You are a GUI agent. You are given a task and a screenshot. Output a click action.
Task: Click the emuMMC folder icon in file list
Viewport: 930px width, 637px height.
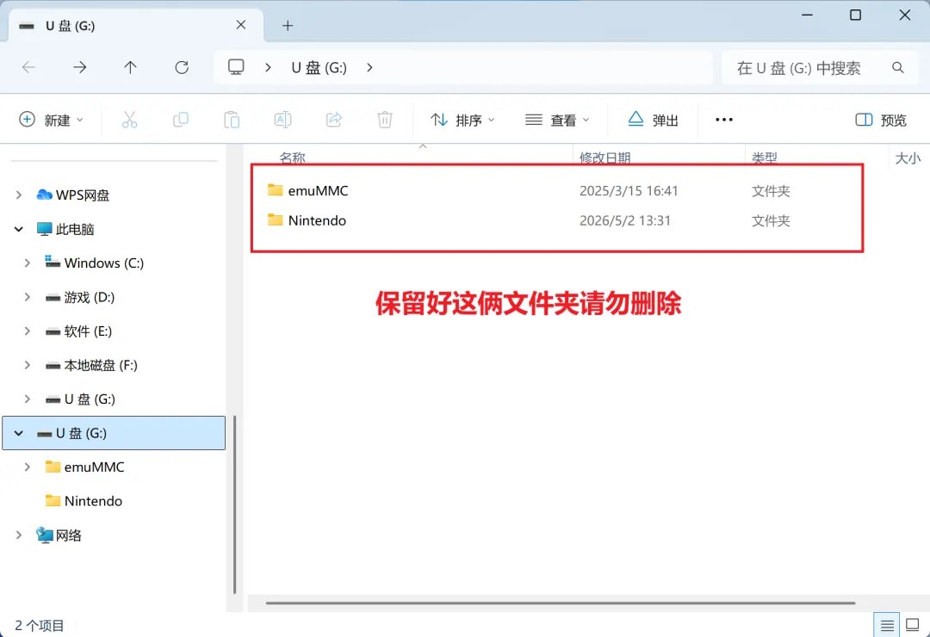pos(276,189)
